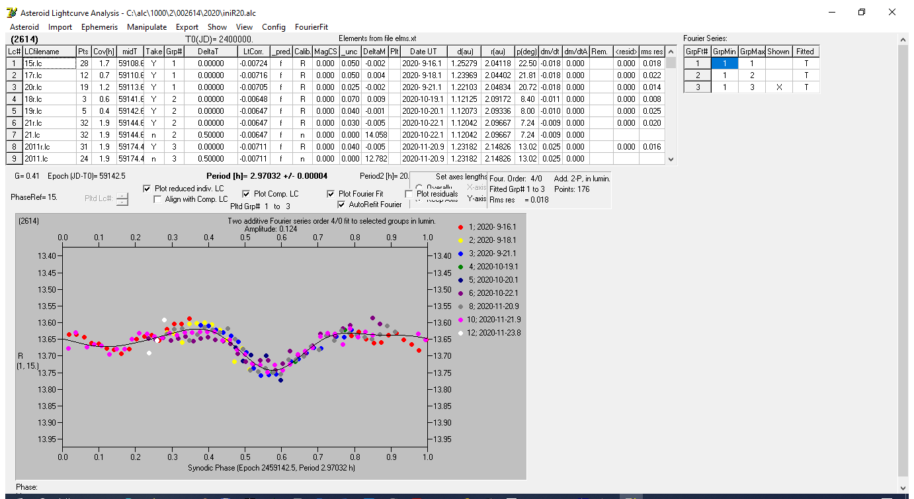
Task: Click the G= 0.41 label
Action: point(27,176)
